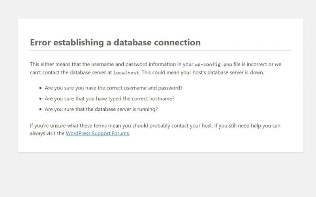
Task: Click the bullet dot before the username question
Action: [41, 88]
